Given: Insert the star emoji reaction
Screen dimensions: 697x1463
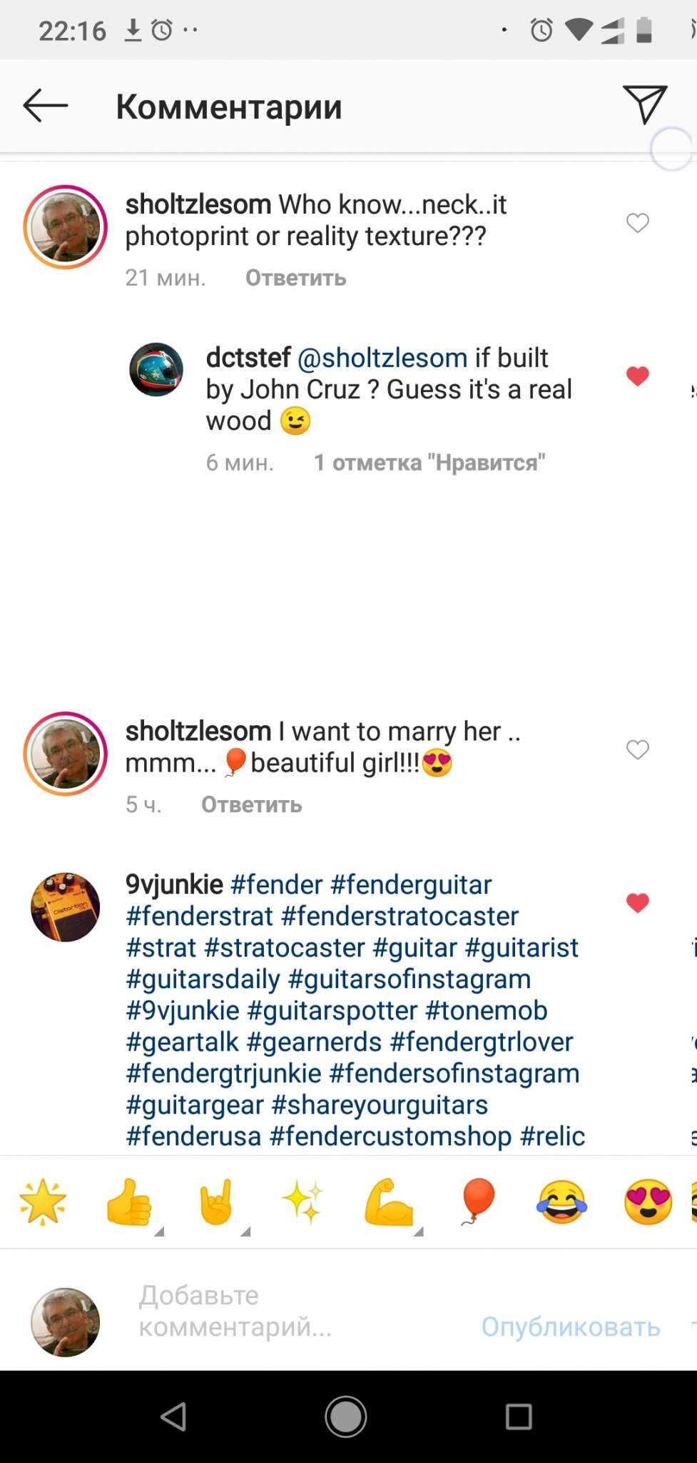Looking at the screenshot, I should point(43,1202).
